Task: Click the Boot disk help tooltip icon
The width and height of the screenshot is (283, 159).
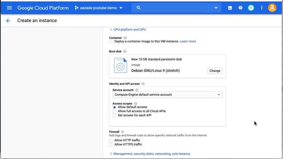Action: pyautogui.click(x=125, y=51)
